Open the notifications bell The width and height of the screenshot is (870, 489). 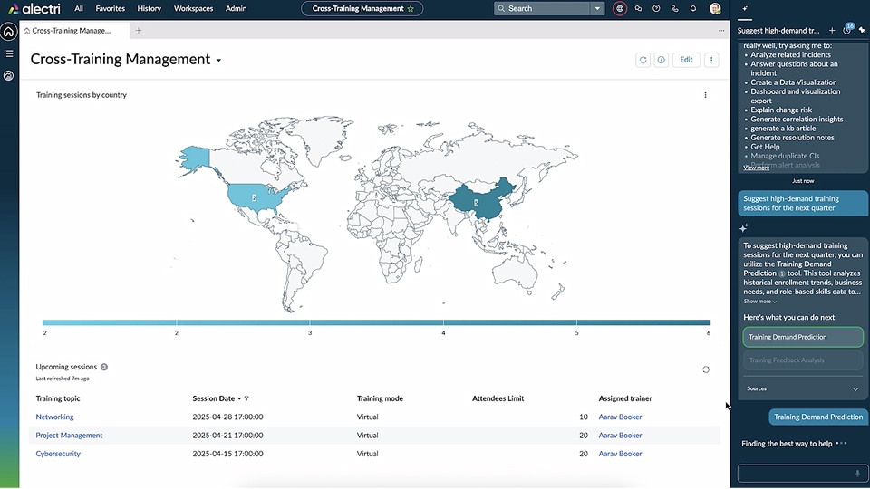pos(693,8)
